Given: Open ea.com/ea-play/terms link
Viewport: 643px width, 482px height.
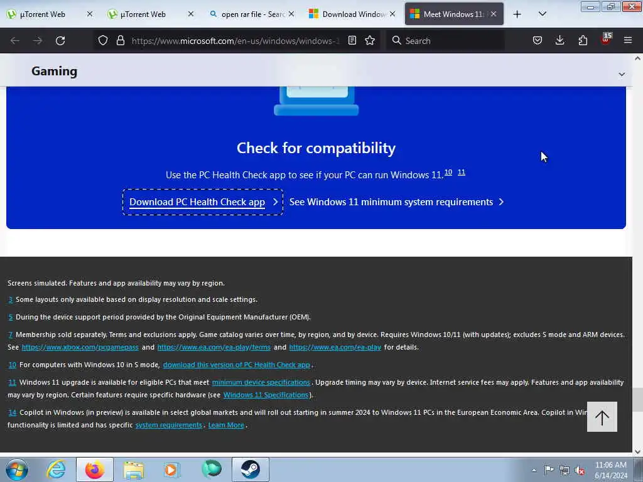Looking at the screenshot, I should (x=213, y=347).
